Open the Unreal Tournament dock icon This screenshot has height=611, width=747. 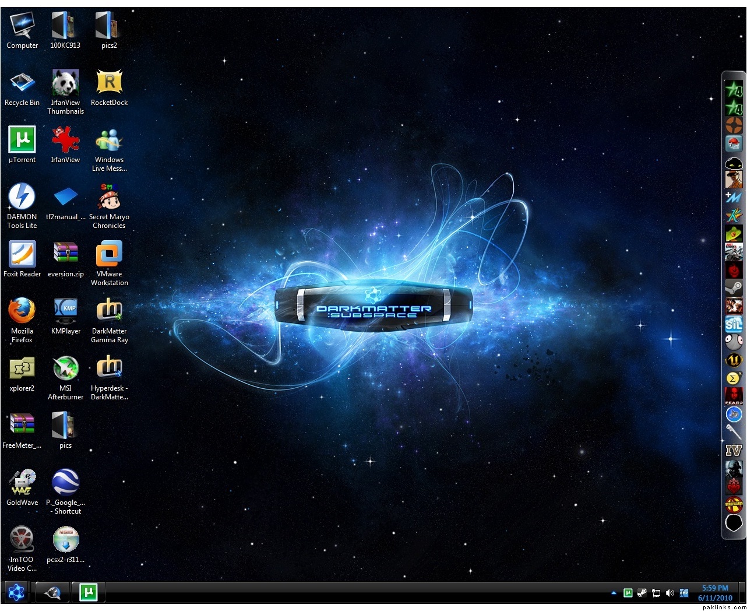734,360
